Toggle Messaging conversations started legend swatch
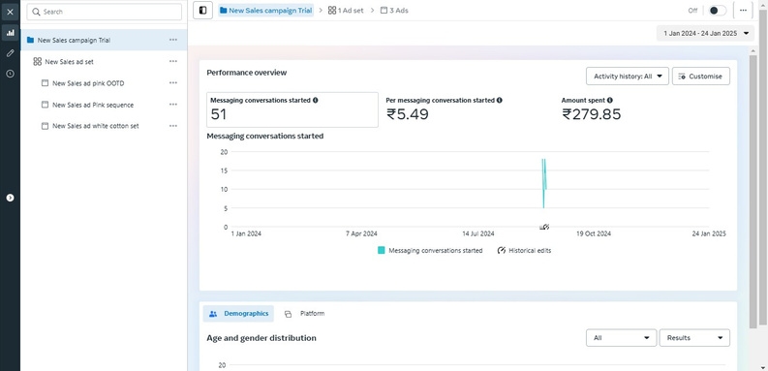768x371 pixels. point(382,251)
